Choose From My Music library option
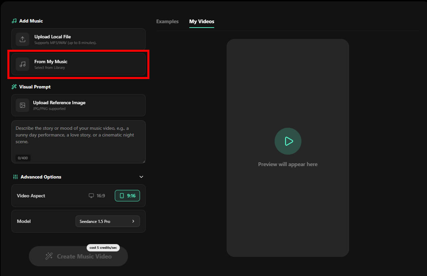 click(79, 64)
